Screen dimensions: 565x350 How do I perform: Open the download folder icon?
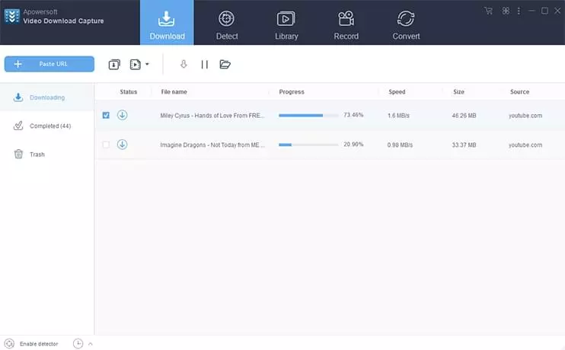[225, 65]
